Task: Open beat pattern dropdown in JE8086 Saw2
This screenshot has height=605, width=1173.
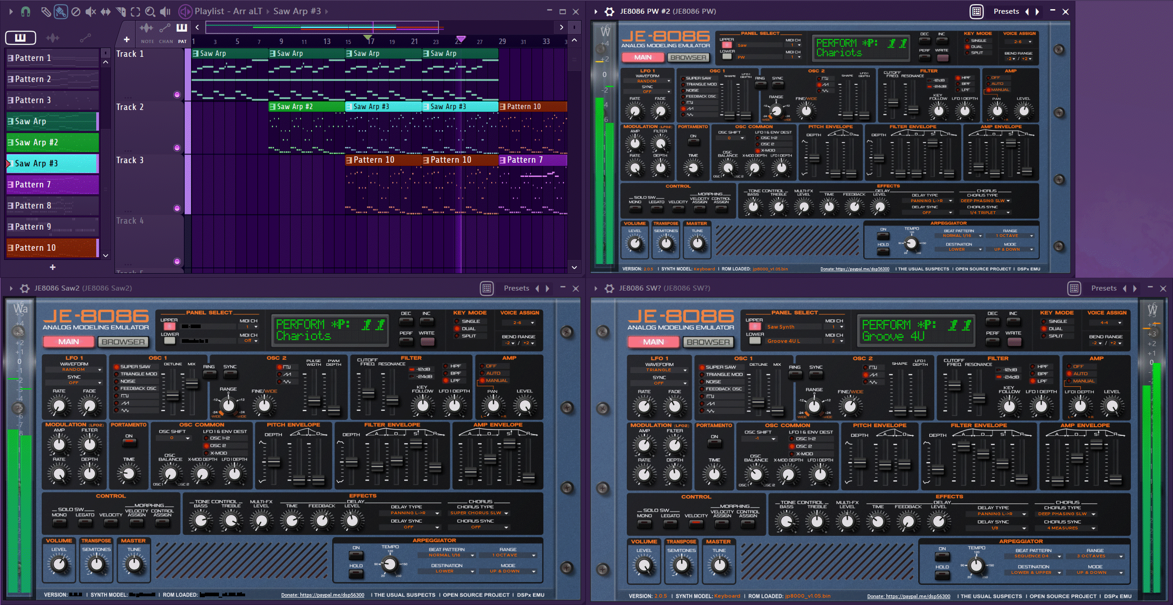Action: 447,555
